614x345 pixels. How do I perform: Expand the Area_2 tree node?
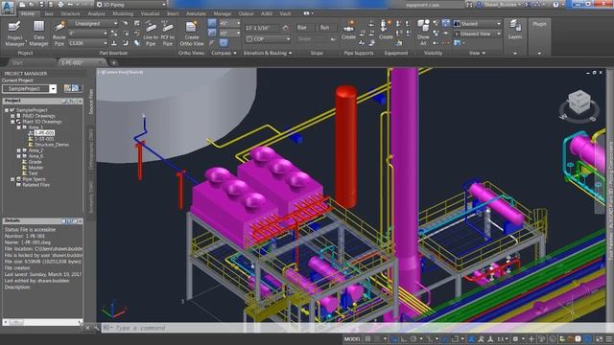(18, 150)
